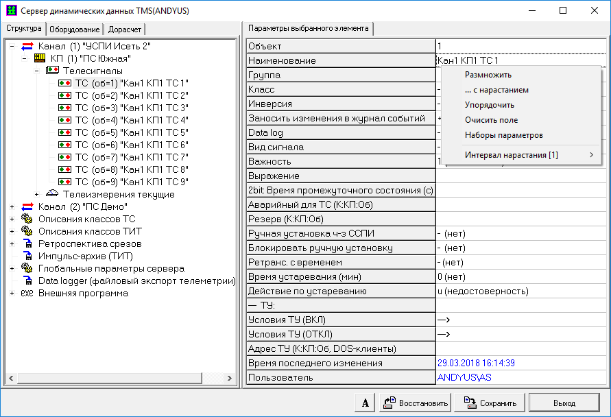Click the Телеизмерения текущие gauge icon
Image resolution: width=611 pixels, height=417 pixels.
(x=52, y=194)
